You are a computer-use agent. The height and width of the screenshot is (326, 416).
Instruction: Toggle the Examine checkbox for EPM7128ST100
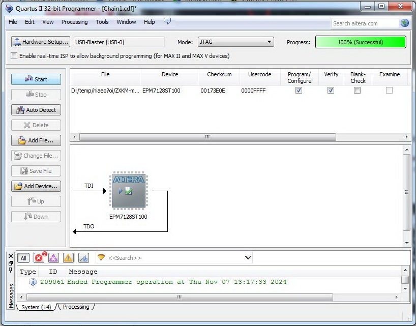click(x=389, y=91)
